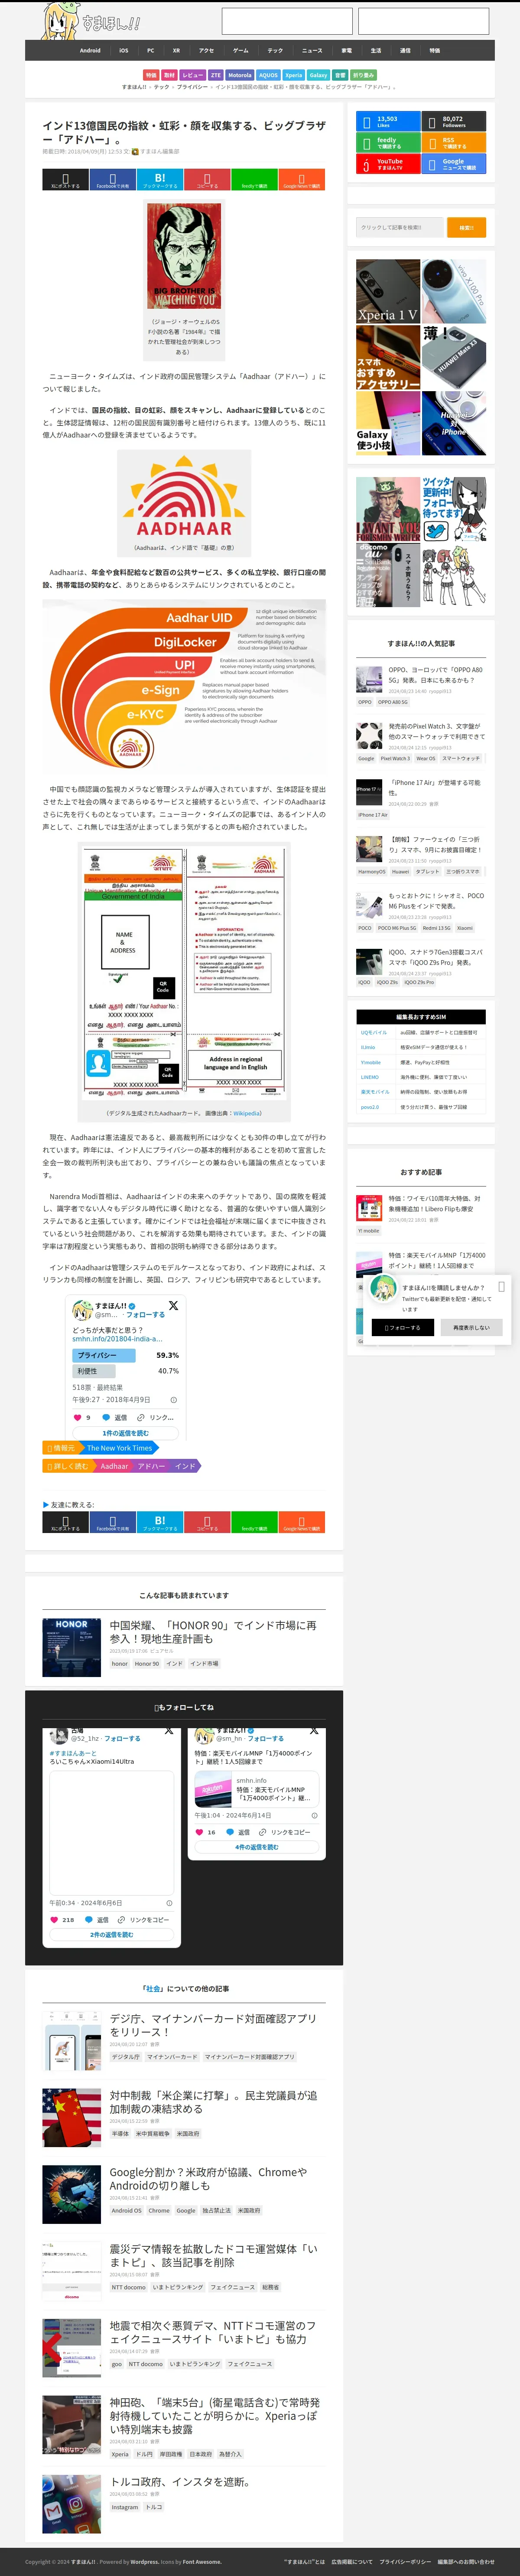Open the Android menu item

click(90, 50)
